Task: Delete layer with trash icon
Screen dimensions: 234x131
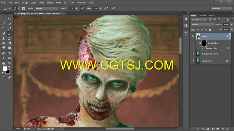Action: point(228,129)
